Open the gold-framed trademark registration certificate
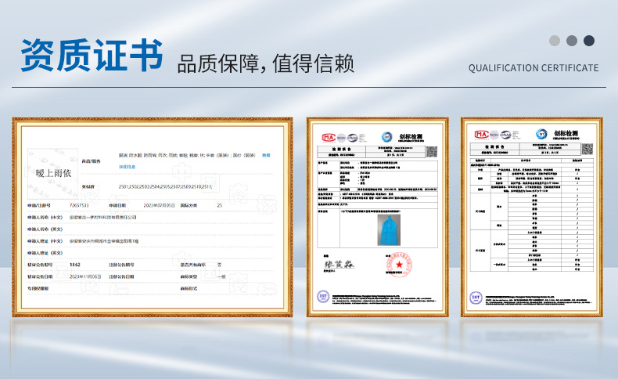Image resolution: width=618 pixels, height=379 pixels. (x=153, y=217)
